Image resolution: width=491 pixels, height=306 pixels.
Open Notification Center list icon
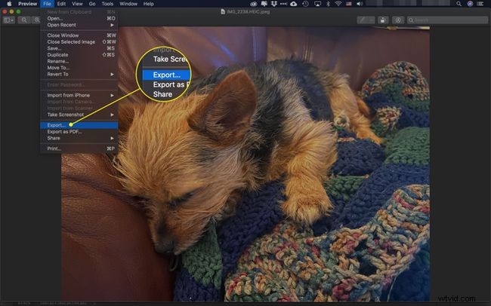coord(480,4)
